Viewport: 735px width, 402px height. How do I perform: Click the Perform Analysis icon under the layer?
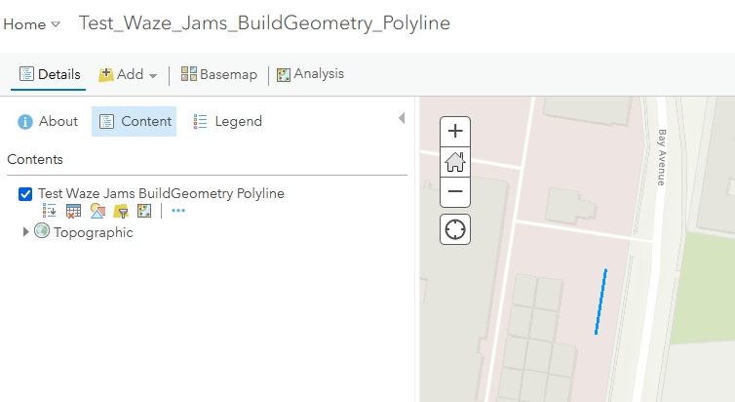(x=143, y=211)
